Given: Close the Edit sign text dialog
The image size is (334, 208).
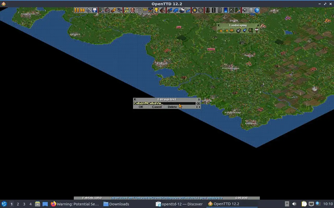Looking at the screenshot, I should [x=135, y=99].
